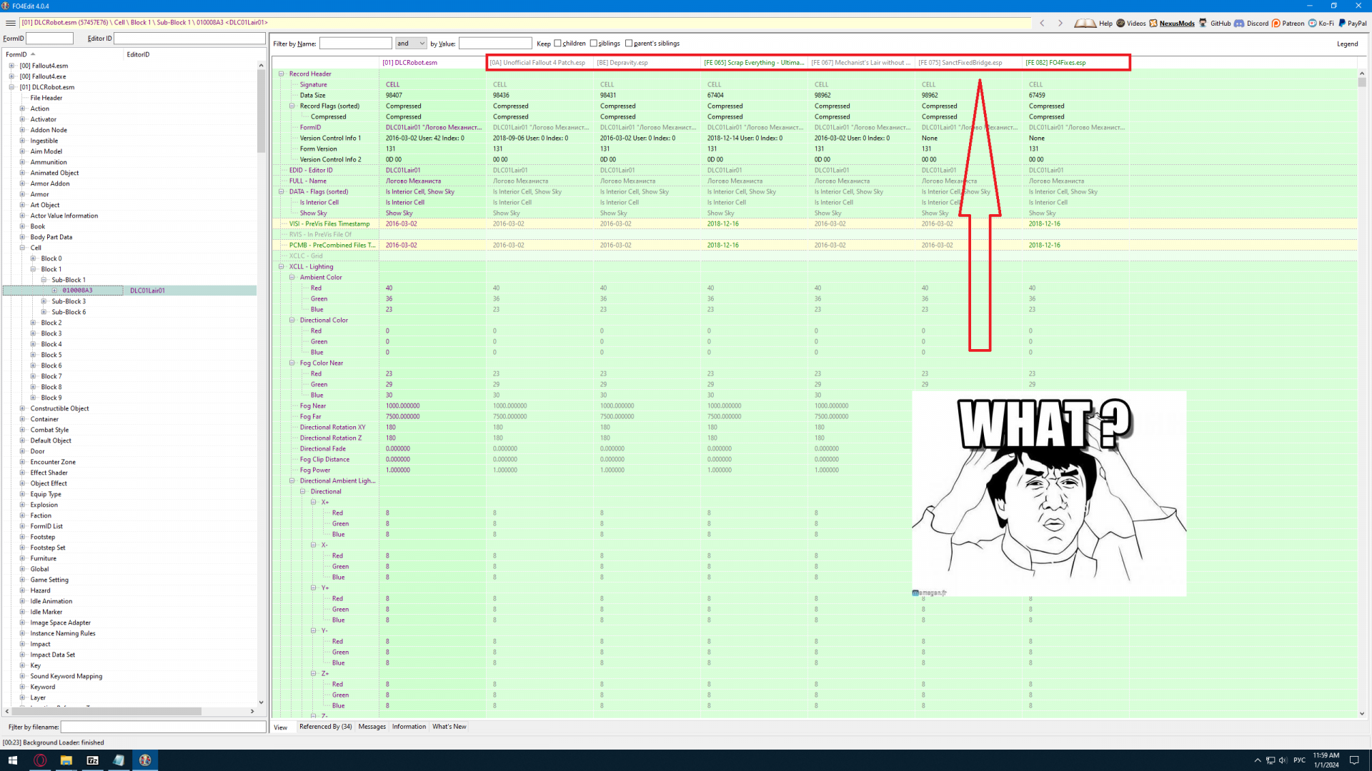Screen dimensions: 1372x771
Task: Toggle the parent's siblings checkbox
Action: [629, 44]
